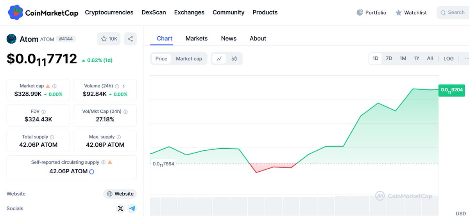Image resolution: width=469 pixels, height=217 pixels.
Task: Open the Cryptocurrencies menu
Action: 109,12
